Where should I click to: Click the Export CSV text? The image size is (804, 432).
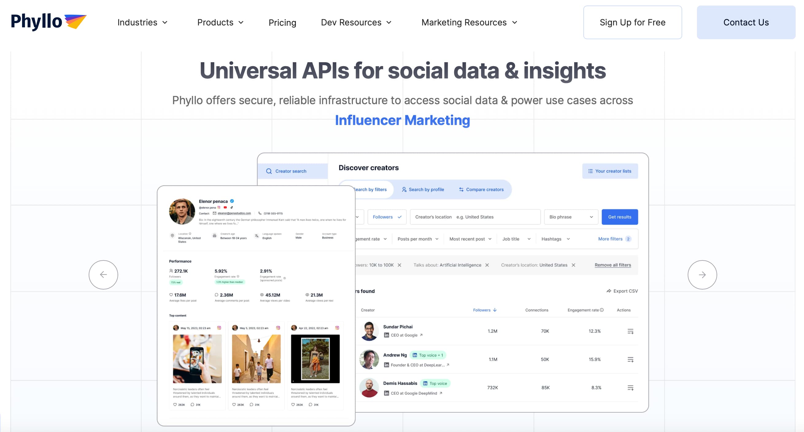tap(625, 291)
